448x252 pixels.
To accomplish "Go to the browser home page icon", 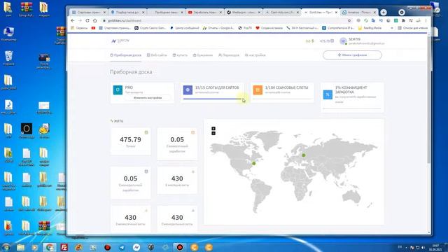I will coord(95,20).
